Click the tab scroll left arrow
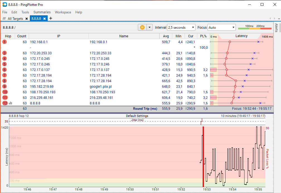The width and height of the screenshot is (281, 193). 270,18
